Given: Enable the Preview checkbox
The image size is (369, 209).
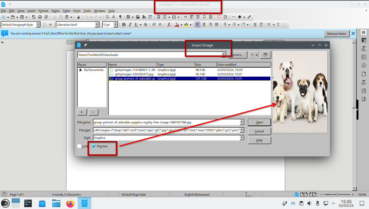Looking at the screenshot, I should 94,146.
